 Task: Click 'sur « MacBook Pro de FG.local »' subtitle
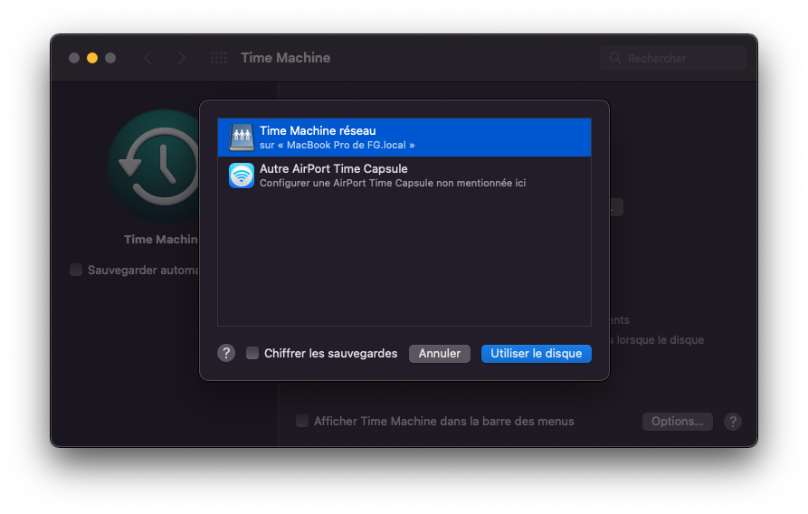[337, 146]
